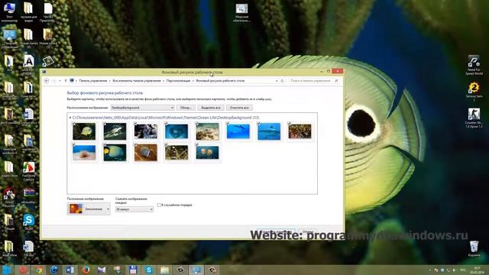
Task: Uncheck the red coral wallpaper checkbox
Action: [x=290, y=124]
